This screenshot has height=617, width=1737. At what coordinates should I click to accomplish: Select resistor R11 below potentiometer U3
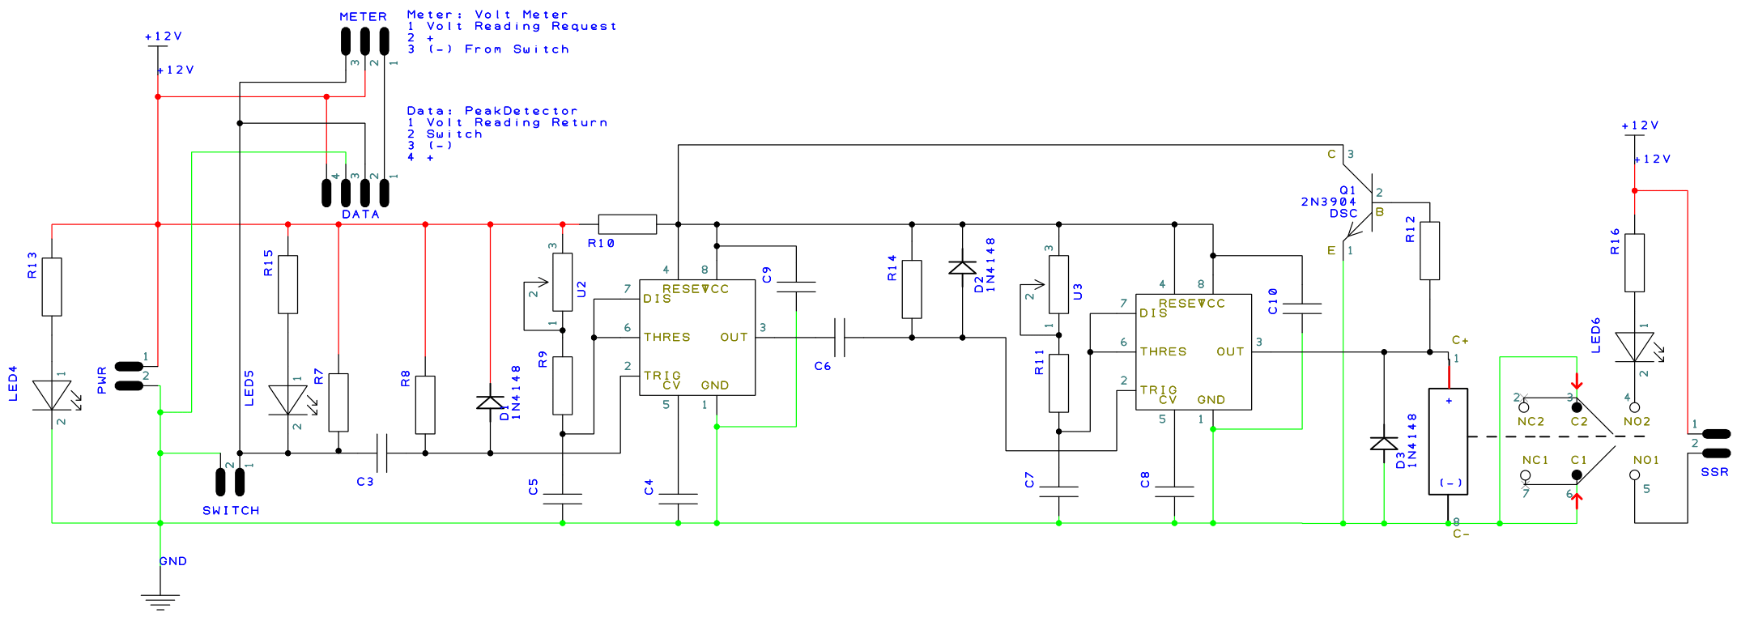click(1058, 383)
